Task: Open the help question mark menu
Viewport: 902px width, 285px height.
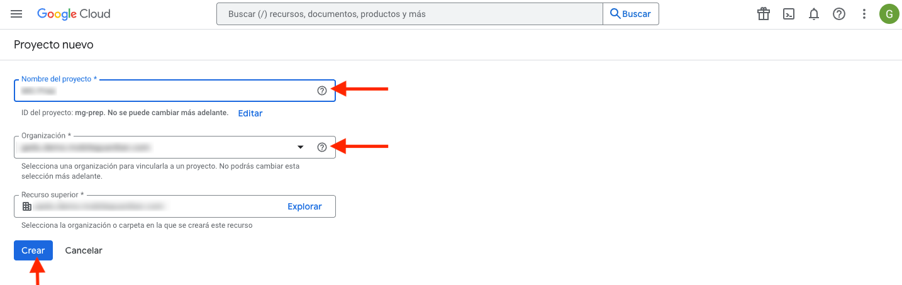Action: tap(839, 14)
